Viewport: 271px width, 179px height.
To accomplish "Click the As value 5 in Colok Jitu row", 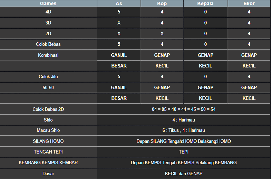I will coord(119,76).
